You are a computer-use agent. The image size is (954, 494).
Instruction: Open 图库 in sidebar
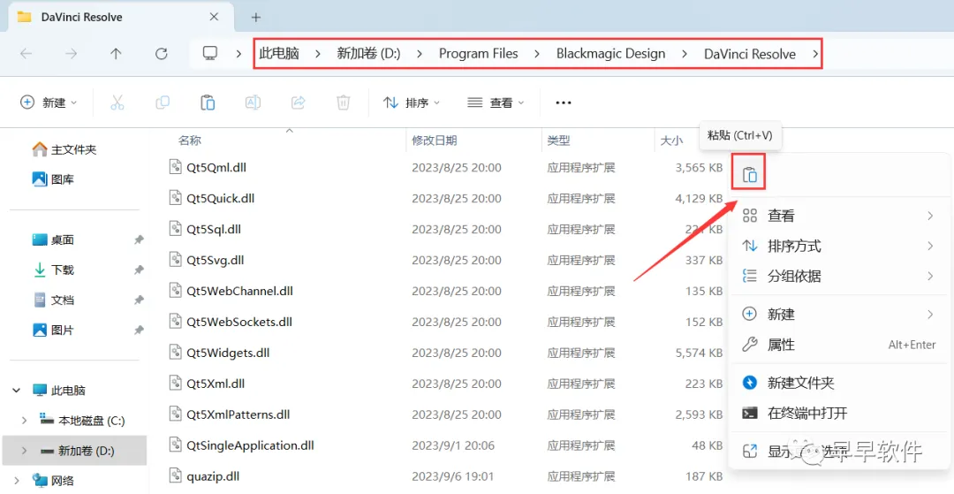(53, 179)
